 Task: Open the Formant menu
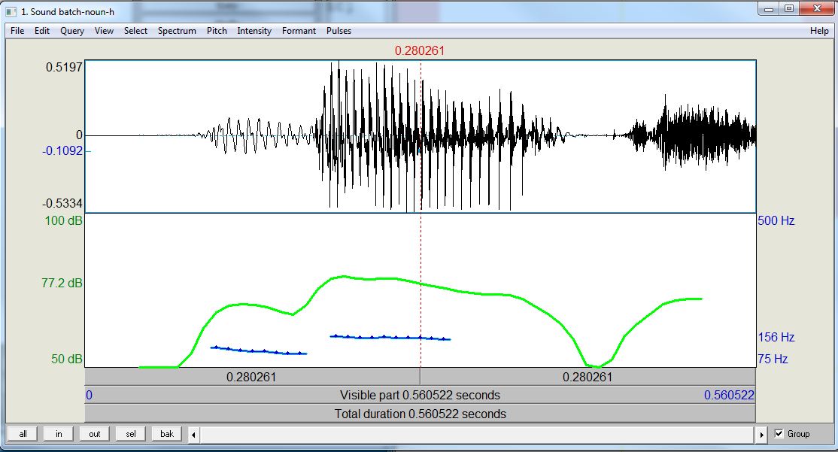299,30
